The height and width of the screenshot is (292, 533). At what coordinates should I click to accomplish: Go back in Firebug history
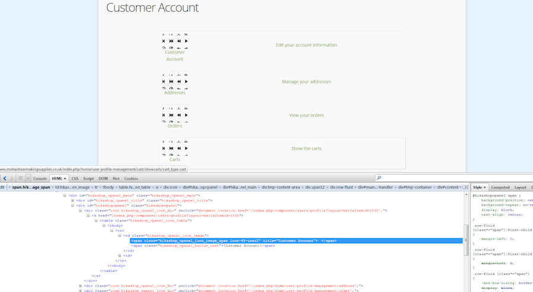tap(5, 178)
